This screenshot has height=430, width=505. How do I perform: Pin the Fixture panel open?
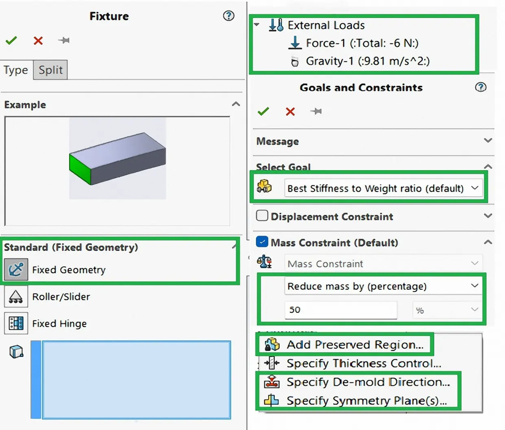click(64, 40)
